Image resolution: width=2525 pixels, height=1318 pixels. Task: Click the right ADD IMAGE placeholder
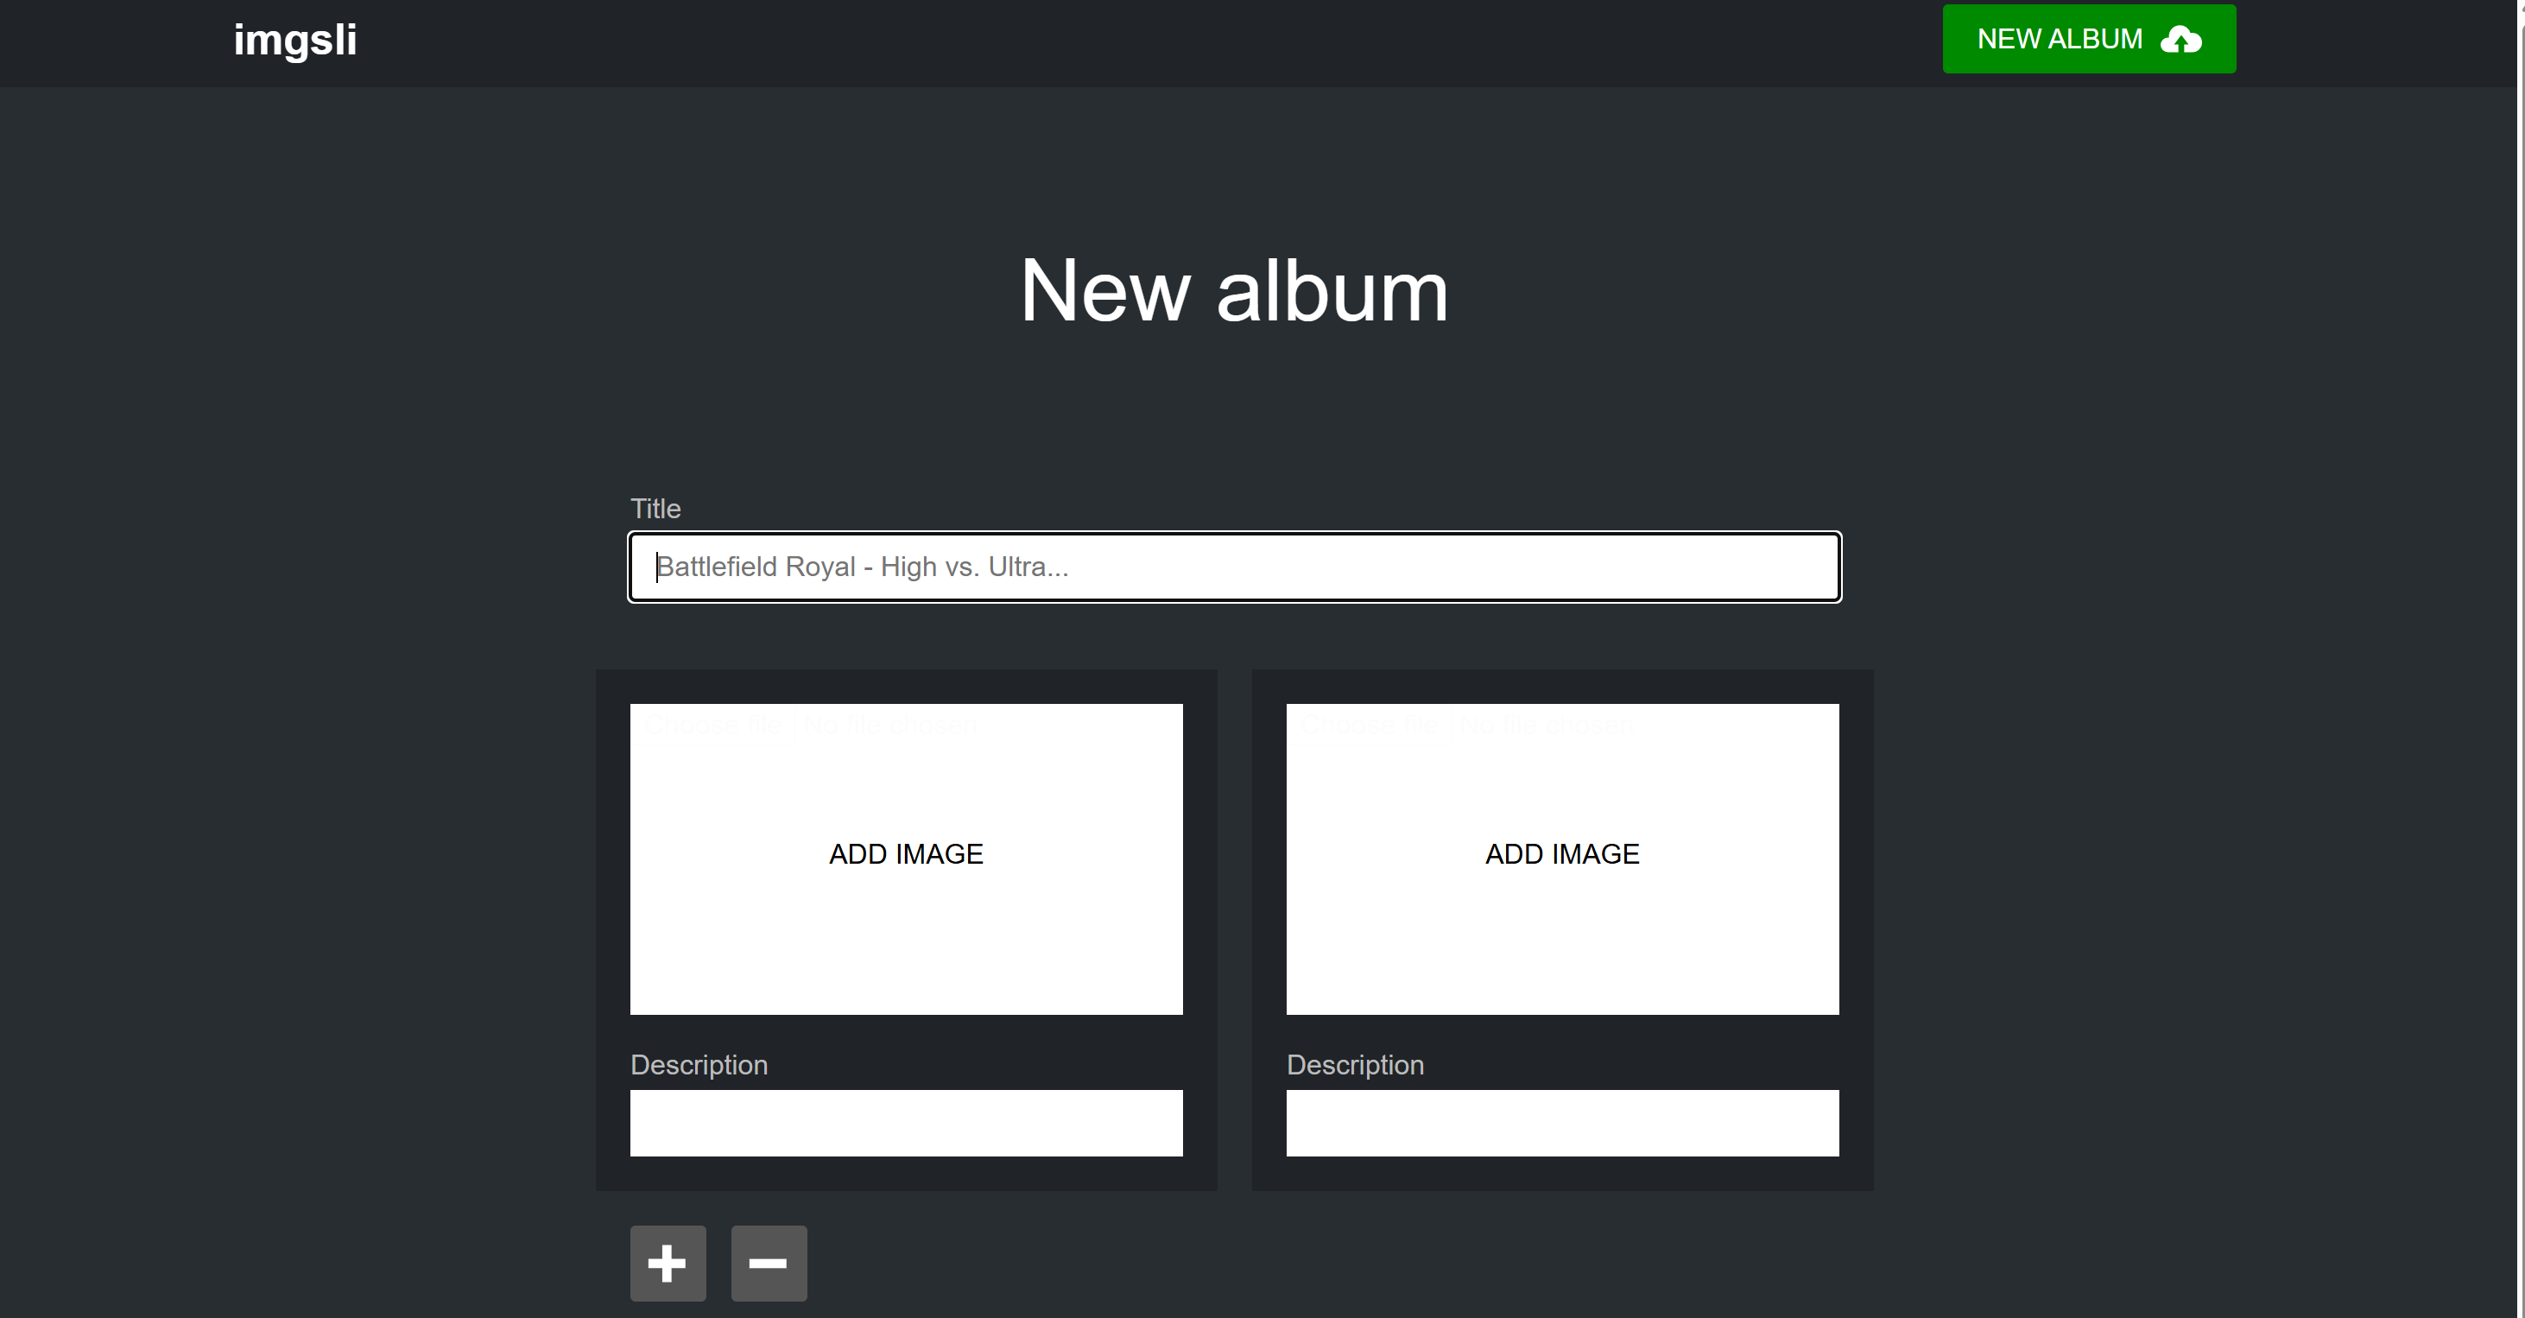tap(1561, 854)
